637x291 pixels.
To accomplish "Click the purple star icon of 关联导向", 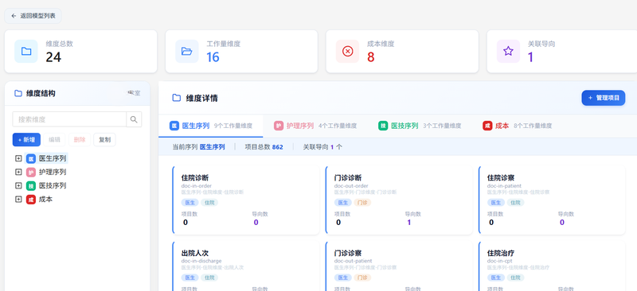I will tap(508, 51).
